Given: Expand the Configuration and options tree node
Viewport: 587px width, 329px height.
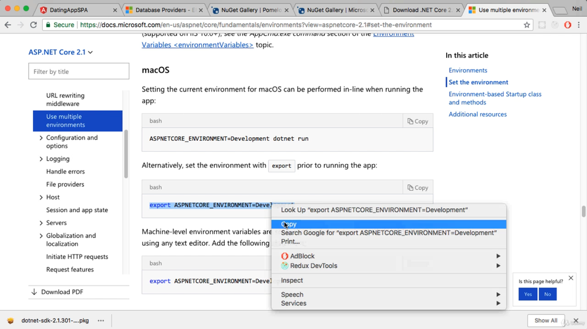Looking at the screenshot, I should coord(41,138).
